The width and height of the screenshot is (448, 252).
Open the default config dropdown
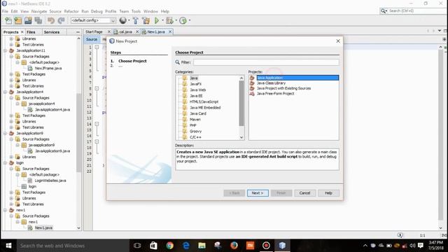[x=93, y=20]
